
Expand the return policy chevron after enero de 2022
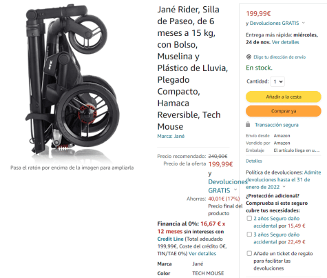284,186
